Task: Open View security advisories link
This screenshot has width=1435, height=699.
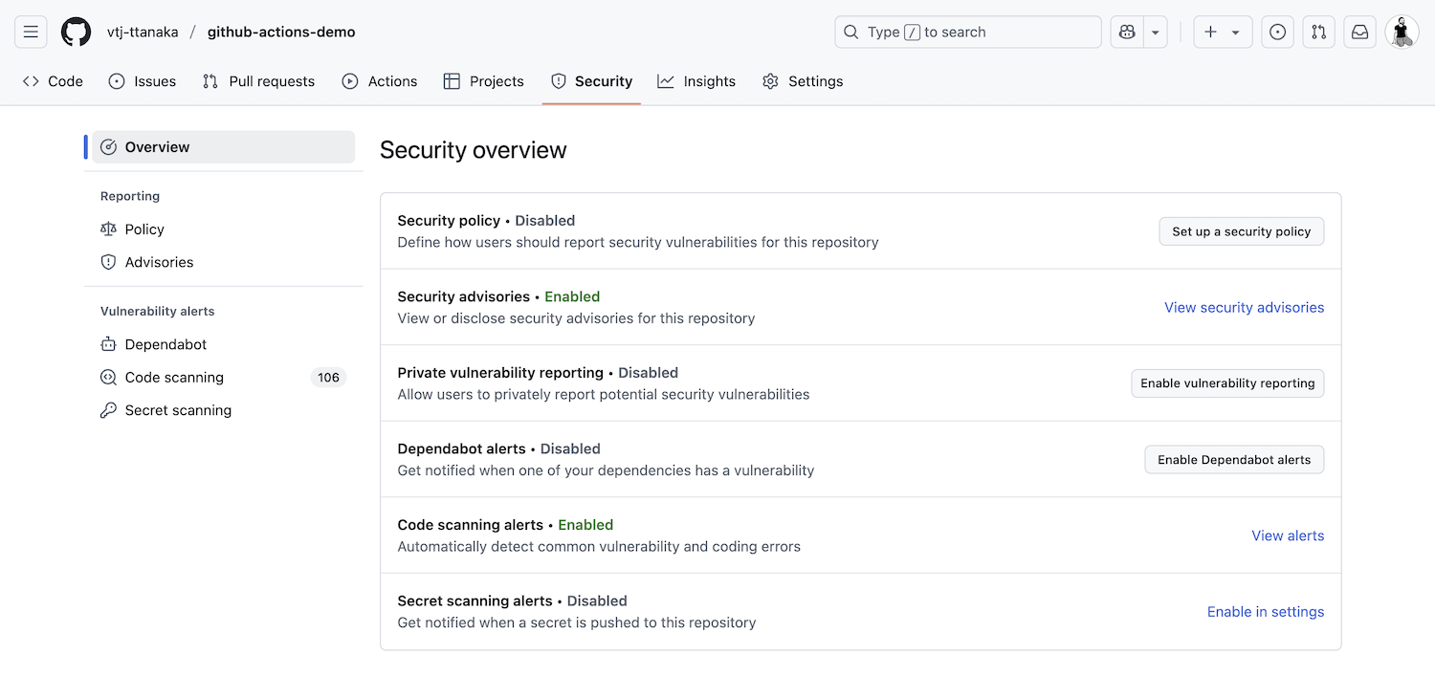Action: point(1244,307)
